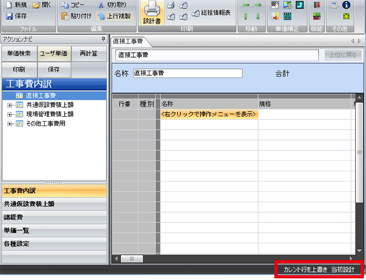Viewport: 366px width, 280px height.
Task: Open the blue info icon
Action: click(346, 5)
